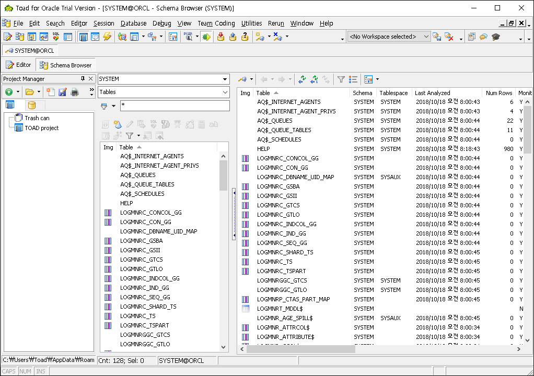Click the refresh all objects icon
The image size is (534, 376).
(302, 79)
